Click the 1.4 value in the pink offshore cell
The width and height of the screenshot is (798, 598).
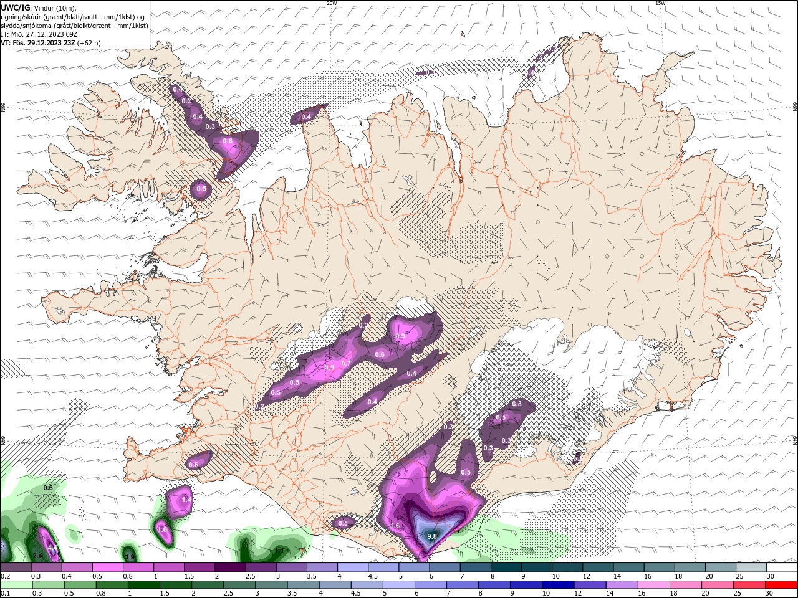tap(186, 500)
